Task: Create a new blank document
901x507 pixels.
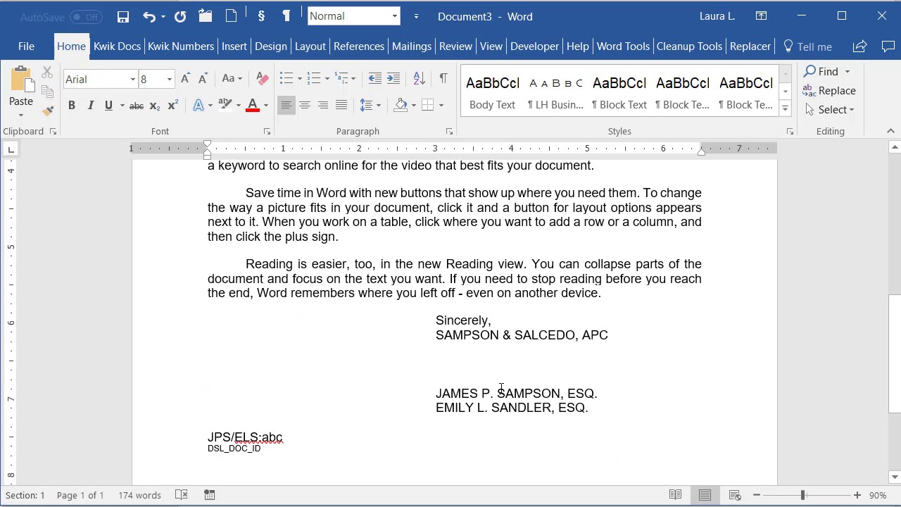Action: pyautogui.click(x=231, y=16)
